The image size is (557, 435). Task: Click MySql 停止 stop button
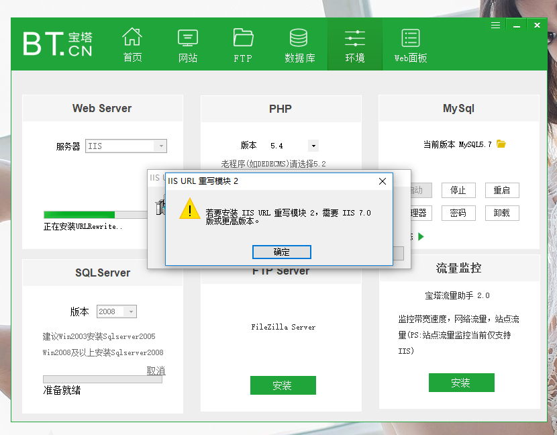(x=458, y=191)
